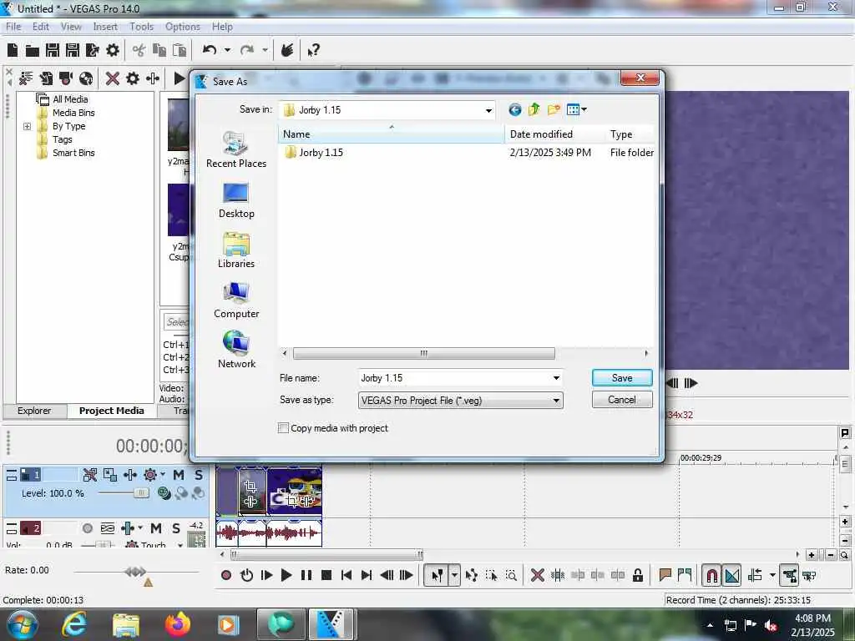Tick Copy media with project checkbox

pyautogui.click(x=283, y=428)
